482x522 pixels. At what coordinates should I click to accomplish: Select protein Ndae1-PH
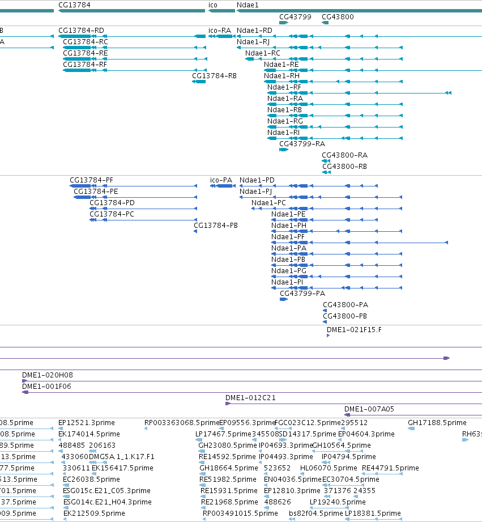click(x=337, y=231)
